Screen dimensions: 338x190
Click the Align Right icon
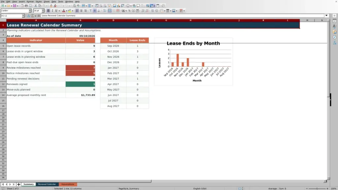tap(85, 11)
